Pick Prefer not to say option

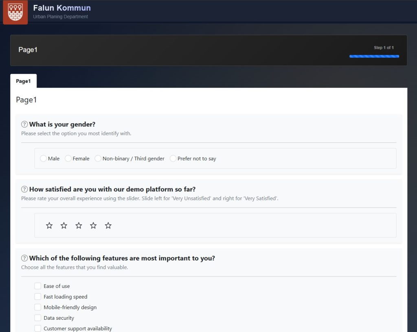(x=173, y=158)
